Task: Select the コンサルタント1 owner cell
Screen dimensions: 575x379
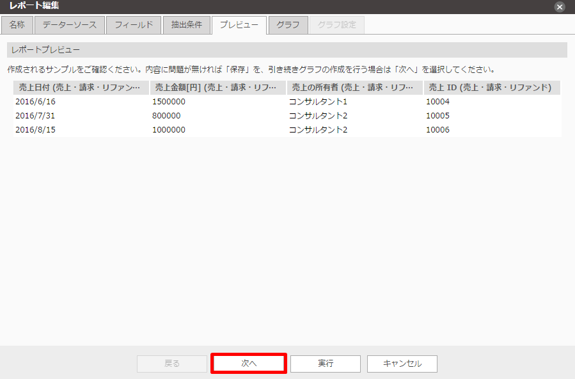Action: 318,102
